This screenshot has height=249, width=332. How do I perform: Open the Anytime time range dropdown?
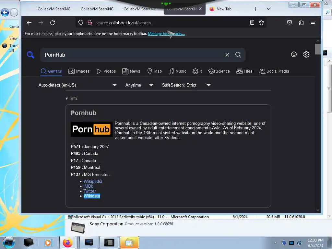pos(139,85)
